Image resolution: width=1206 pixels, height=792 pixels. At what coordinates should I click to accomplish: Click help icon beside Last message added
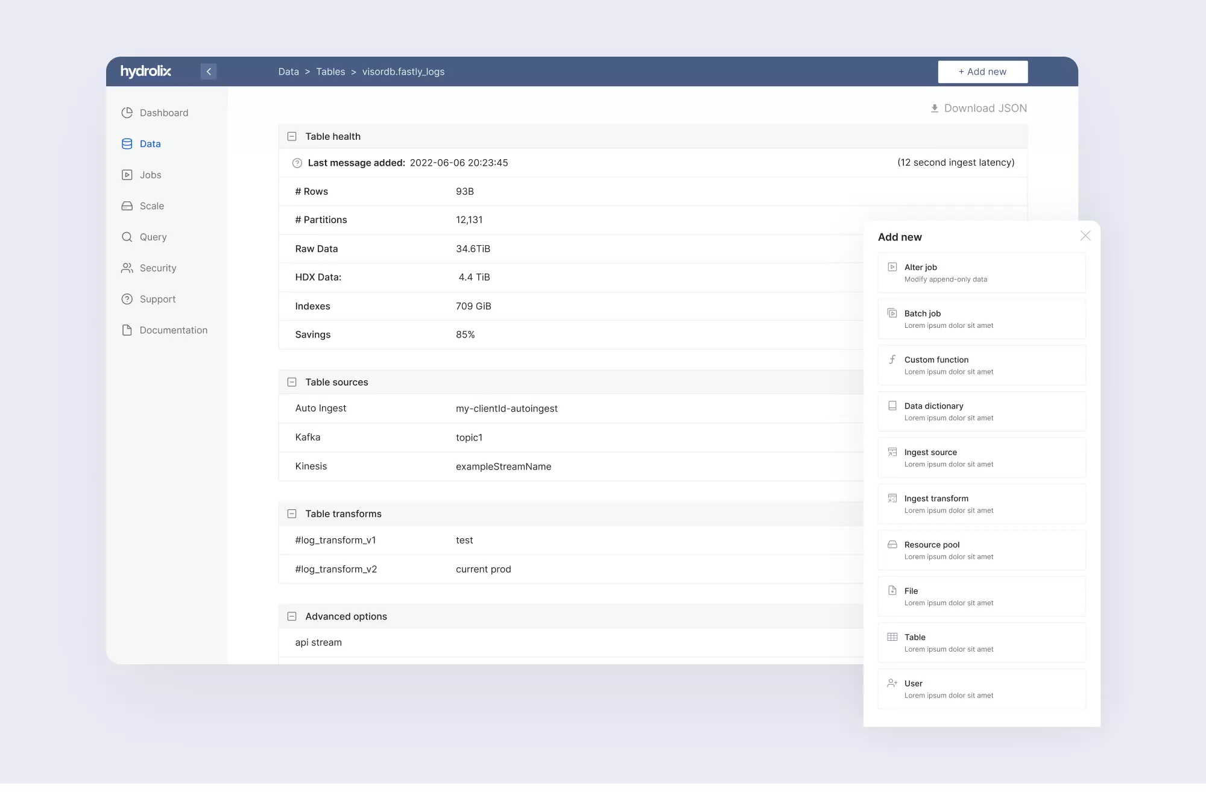tap(297, 163)
